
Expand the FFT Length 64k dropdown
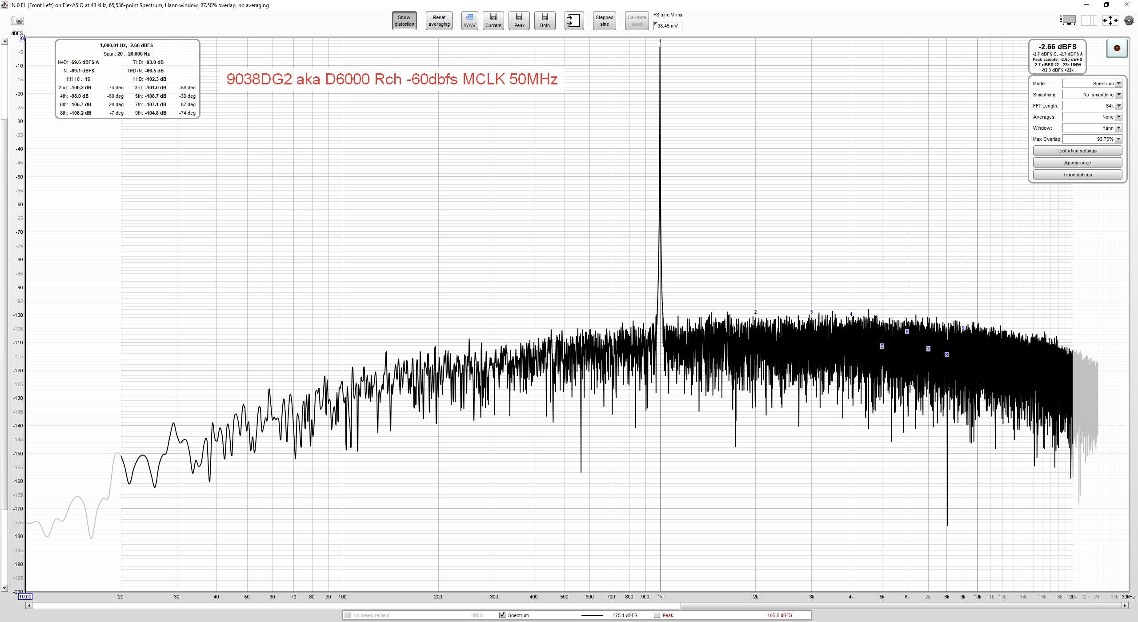(1118, 106)
